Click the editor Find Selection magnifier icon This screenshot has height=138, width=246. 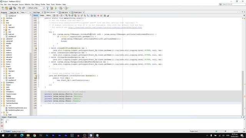[x=66, y=15]
